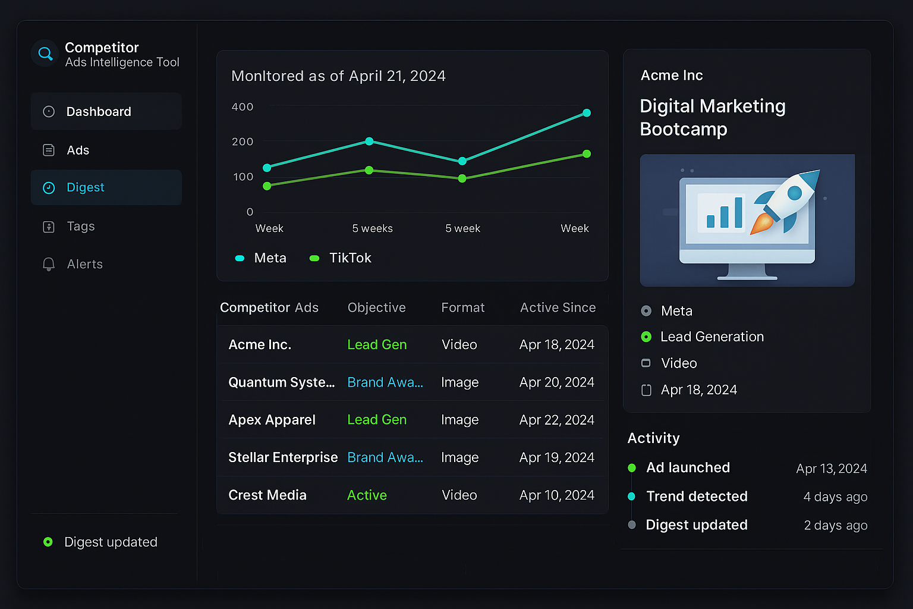Click the magnifier search icon in sidebar header

coord(45,53)
